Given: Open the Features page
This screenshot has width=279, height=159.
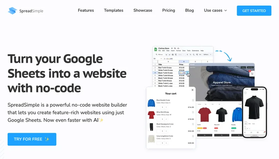Looking at the screenshot, I should [86, 10].
